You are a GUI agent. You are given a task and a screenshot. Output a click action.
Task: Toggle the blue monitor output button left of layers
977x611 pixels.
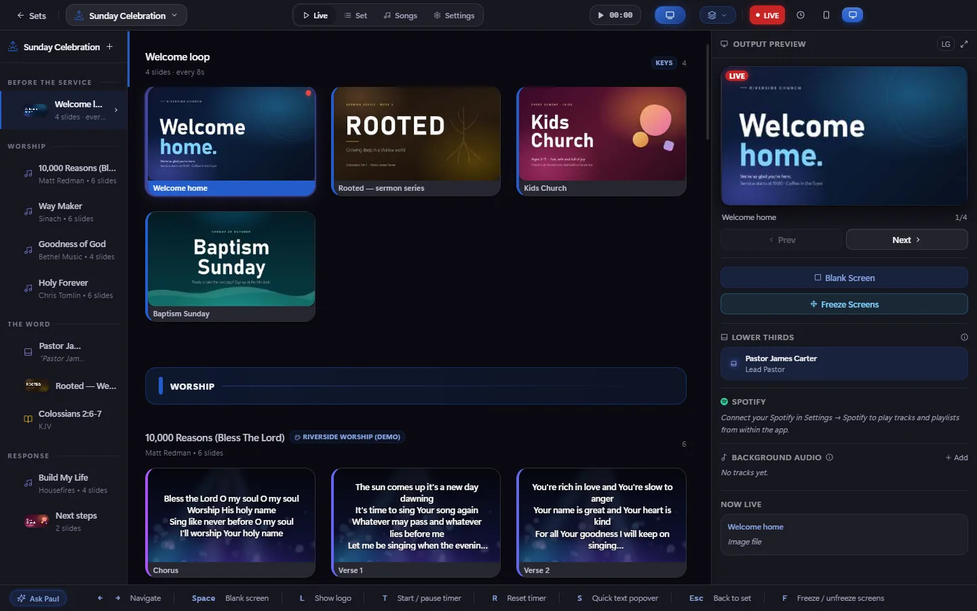[670, 15]
